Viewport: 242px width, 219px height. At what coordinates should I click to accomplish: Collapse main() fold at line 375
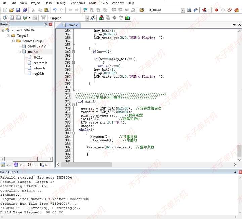pos(74,105)
